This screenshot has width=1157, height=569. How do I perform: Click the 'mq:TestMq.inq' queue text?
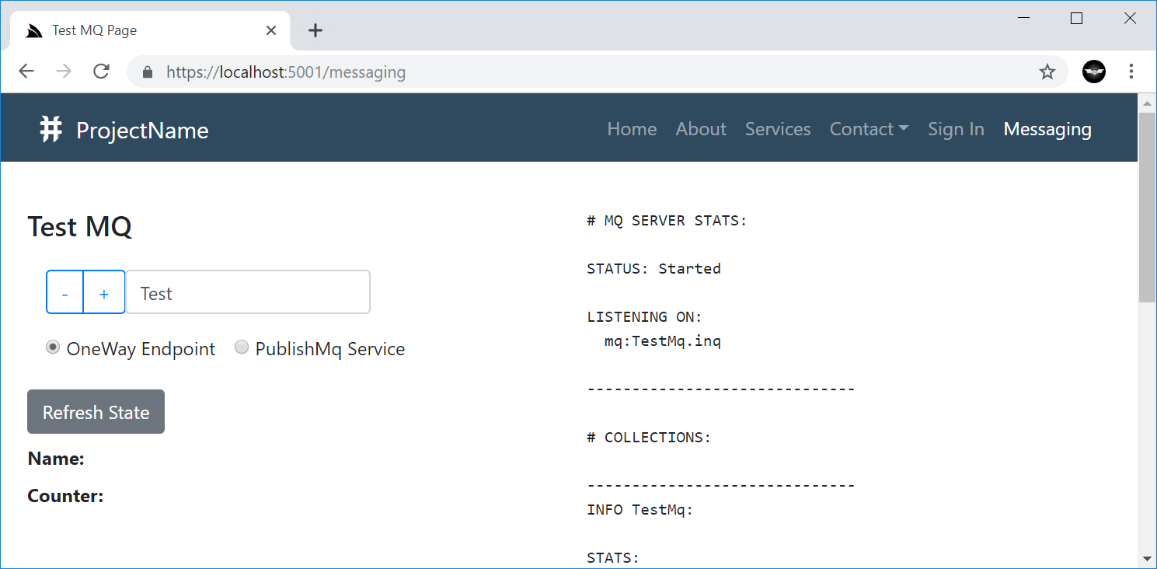[x=663, y=340]
